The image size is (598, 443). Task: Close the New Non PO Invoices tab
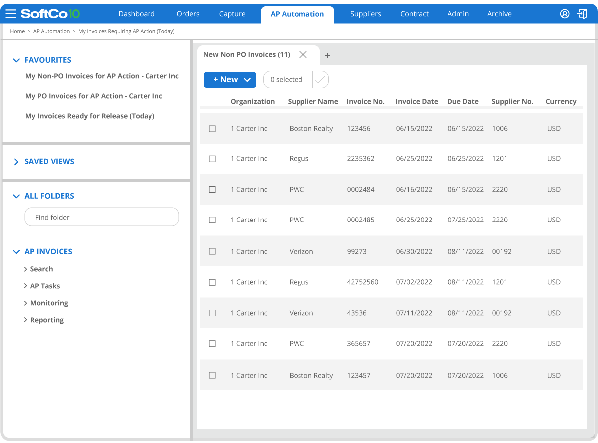point(303,55)
